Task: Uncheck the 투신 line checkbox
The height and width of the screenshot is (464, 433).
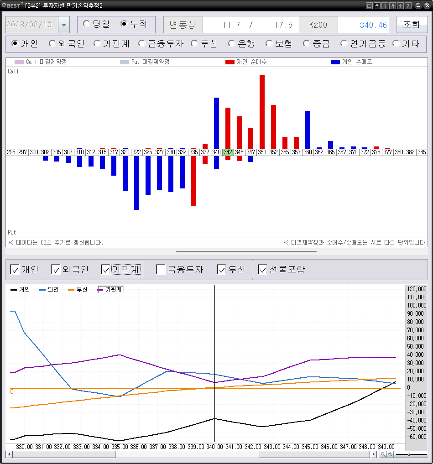Action: [x=221, y=269]
